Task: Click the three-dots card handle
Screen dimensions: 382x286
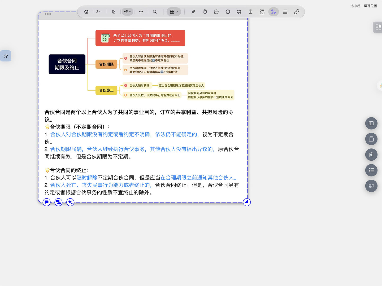Action: click(x=48, y=14)
